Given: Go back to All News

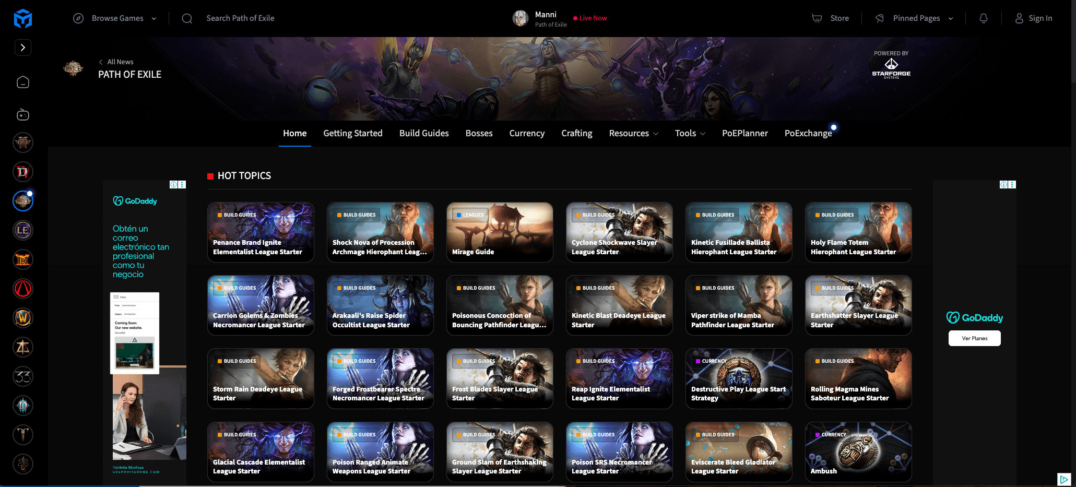Looking at the screenshot, I should (116, 62).
